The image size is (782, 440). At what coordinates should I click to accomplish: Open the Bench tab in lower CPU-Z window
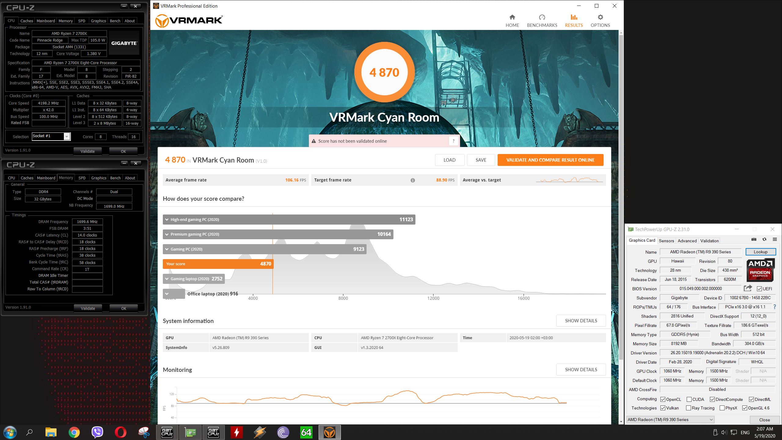point(115,178)
